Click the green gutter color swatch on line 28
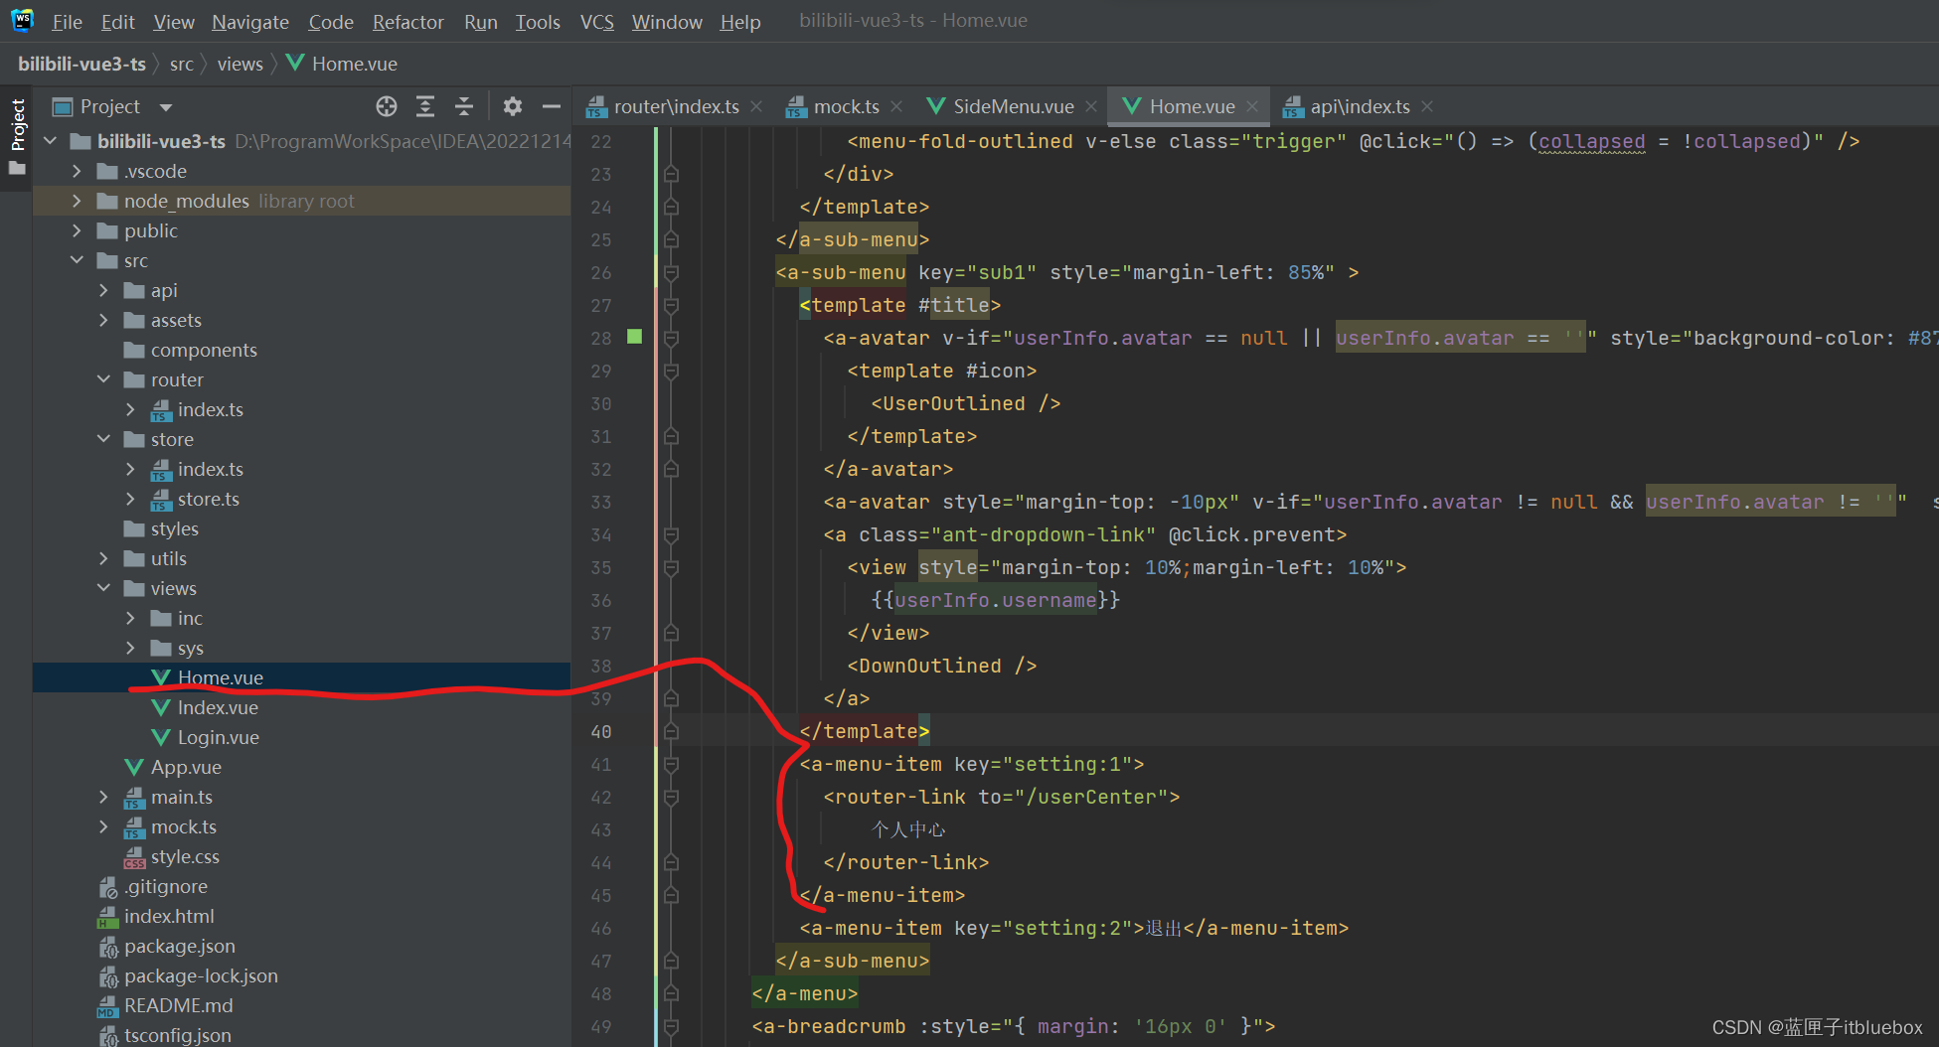This screenshot has height=1047, width=1939. pyautogui.click(x=634, y=337)
